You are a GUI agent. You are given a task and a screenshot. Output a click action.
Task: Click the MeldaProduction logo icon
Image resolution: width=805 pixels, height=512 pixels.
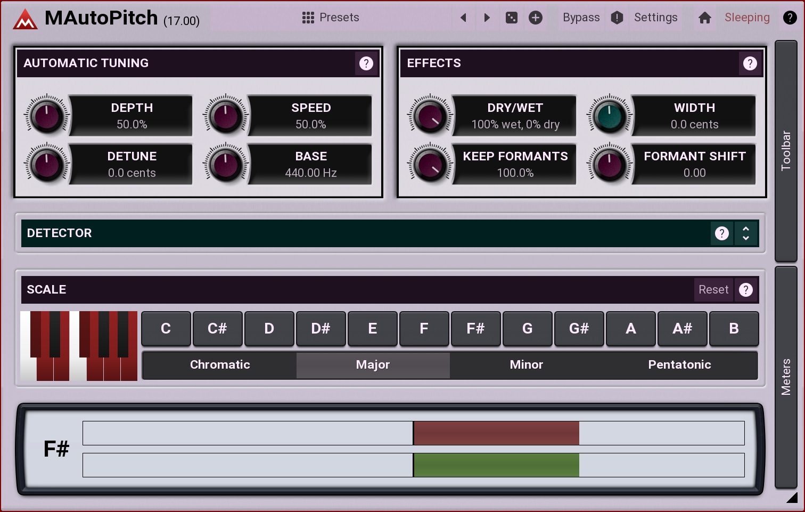click(x=25, y=19)
